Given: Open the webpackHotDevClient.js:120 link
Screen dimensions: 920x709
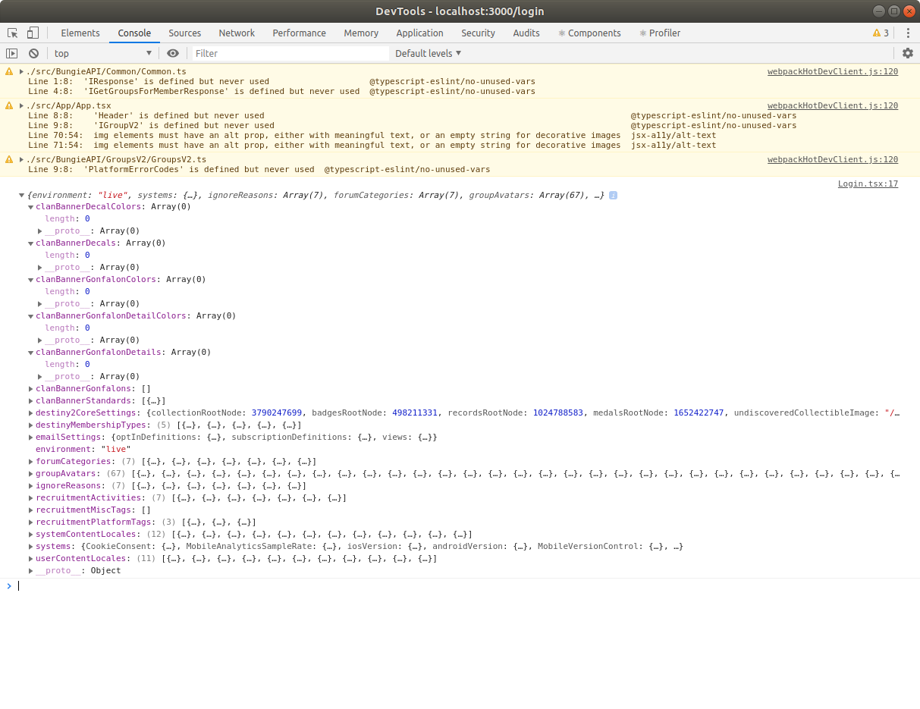Looking at the screenshot, I should pyautogui.click(x=832, y=71).
